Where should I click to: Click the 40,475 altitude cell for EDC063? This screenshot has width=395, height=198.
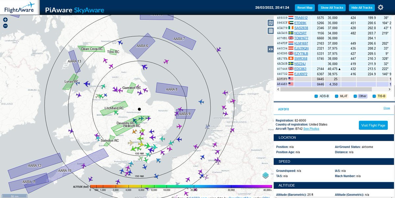[333, 69]
